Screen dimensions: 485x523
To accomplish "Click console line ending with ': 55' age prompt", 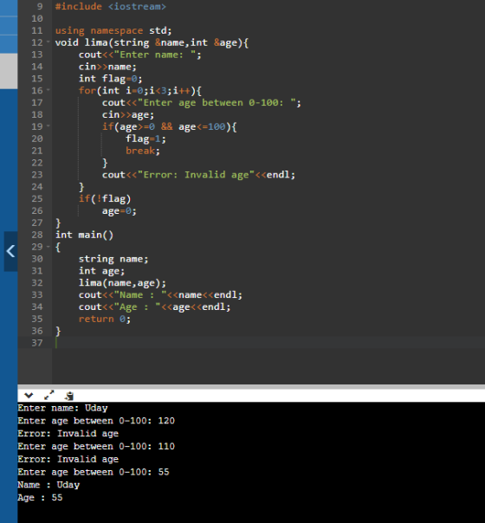I will pos(94,472).
